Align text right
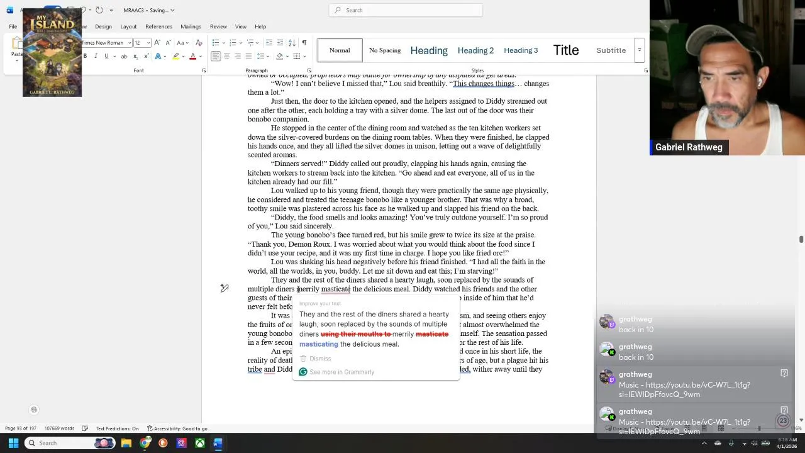Image resolution: width=805 pixels, height=453 pixels. pyautogui.click(x=238, y=56)
